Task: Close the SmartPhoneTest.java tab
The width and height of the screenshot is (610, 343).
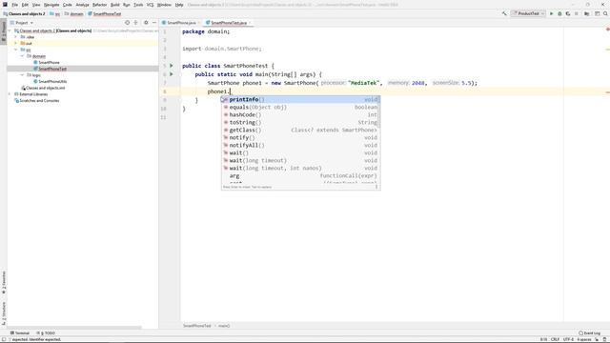Action: click(x=250, y=23)
